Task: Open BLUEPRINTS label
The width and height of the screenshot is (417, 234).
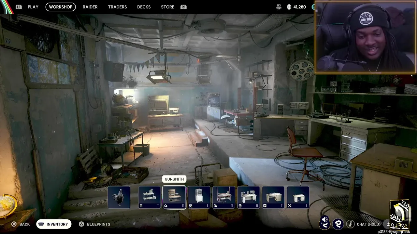Action: [98, 224]
